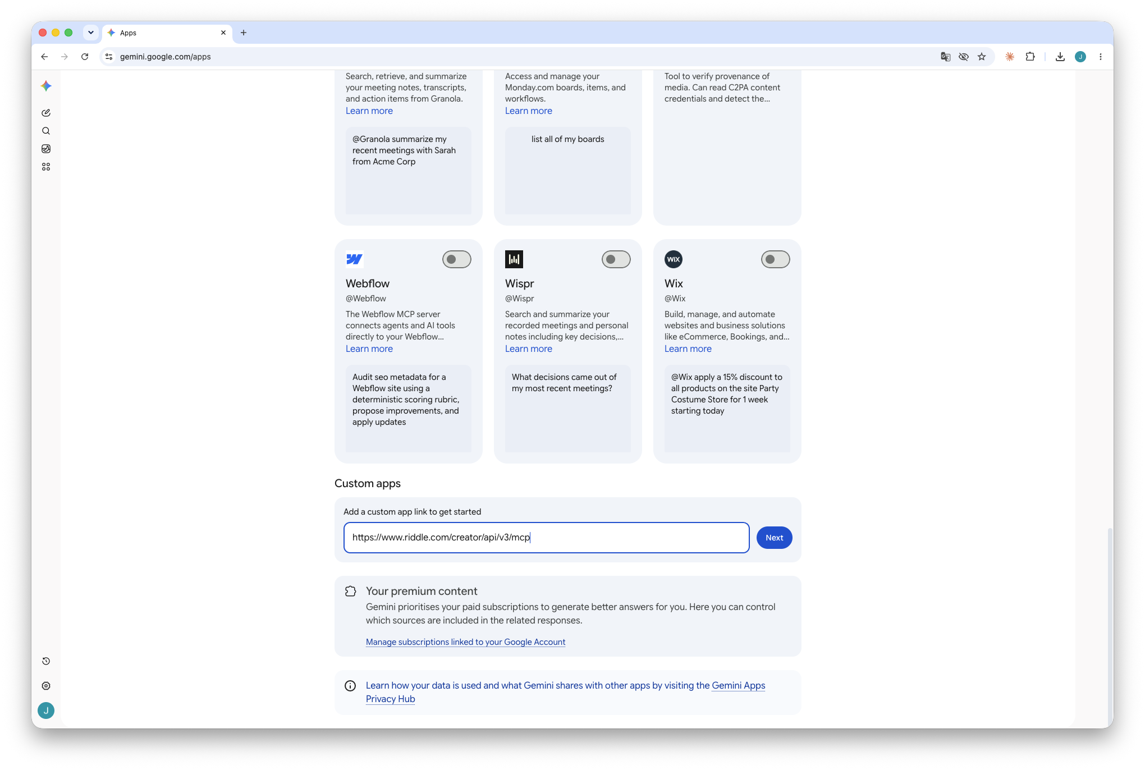The height and width of the screenshot is (770, 1145).
Task: Open Learn more under Webflow description
Action: pyautogui.click(x=369, y=349)
